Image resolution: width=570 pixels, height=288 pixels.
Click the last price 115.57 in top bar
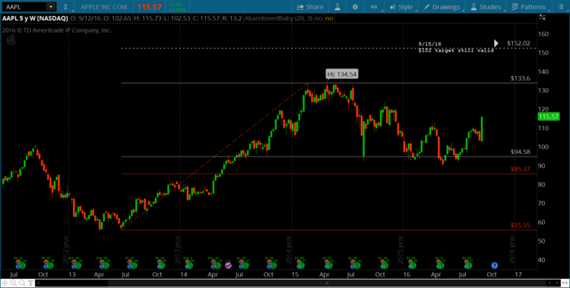coord(149,7)
